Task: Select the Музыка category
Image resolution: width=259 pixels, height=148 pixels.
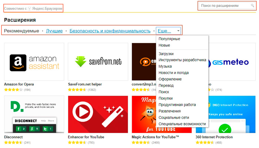Action: tap(165, 66)
